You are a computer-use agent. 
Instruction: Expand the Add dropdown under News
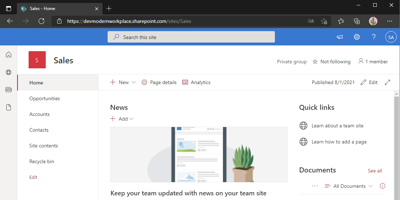click(x=122, y=119)
